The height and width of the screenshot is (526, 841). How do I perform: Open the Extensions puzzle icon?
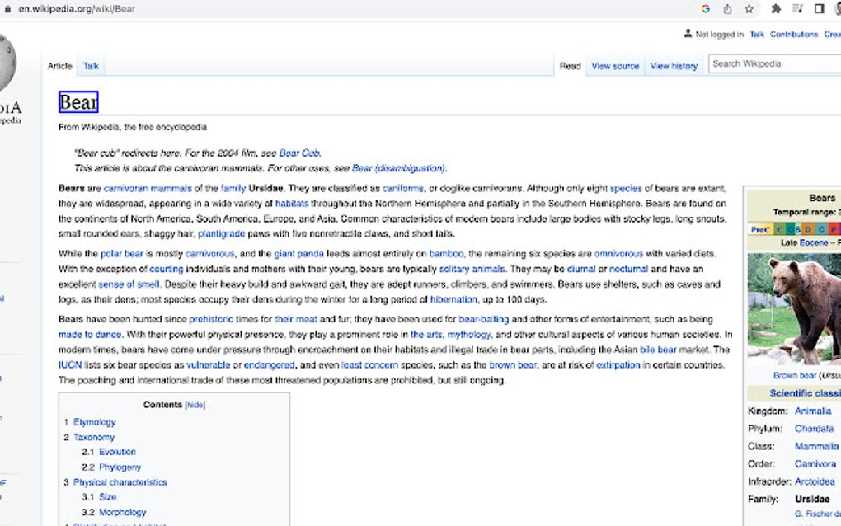tap(776, 8)
